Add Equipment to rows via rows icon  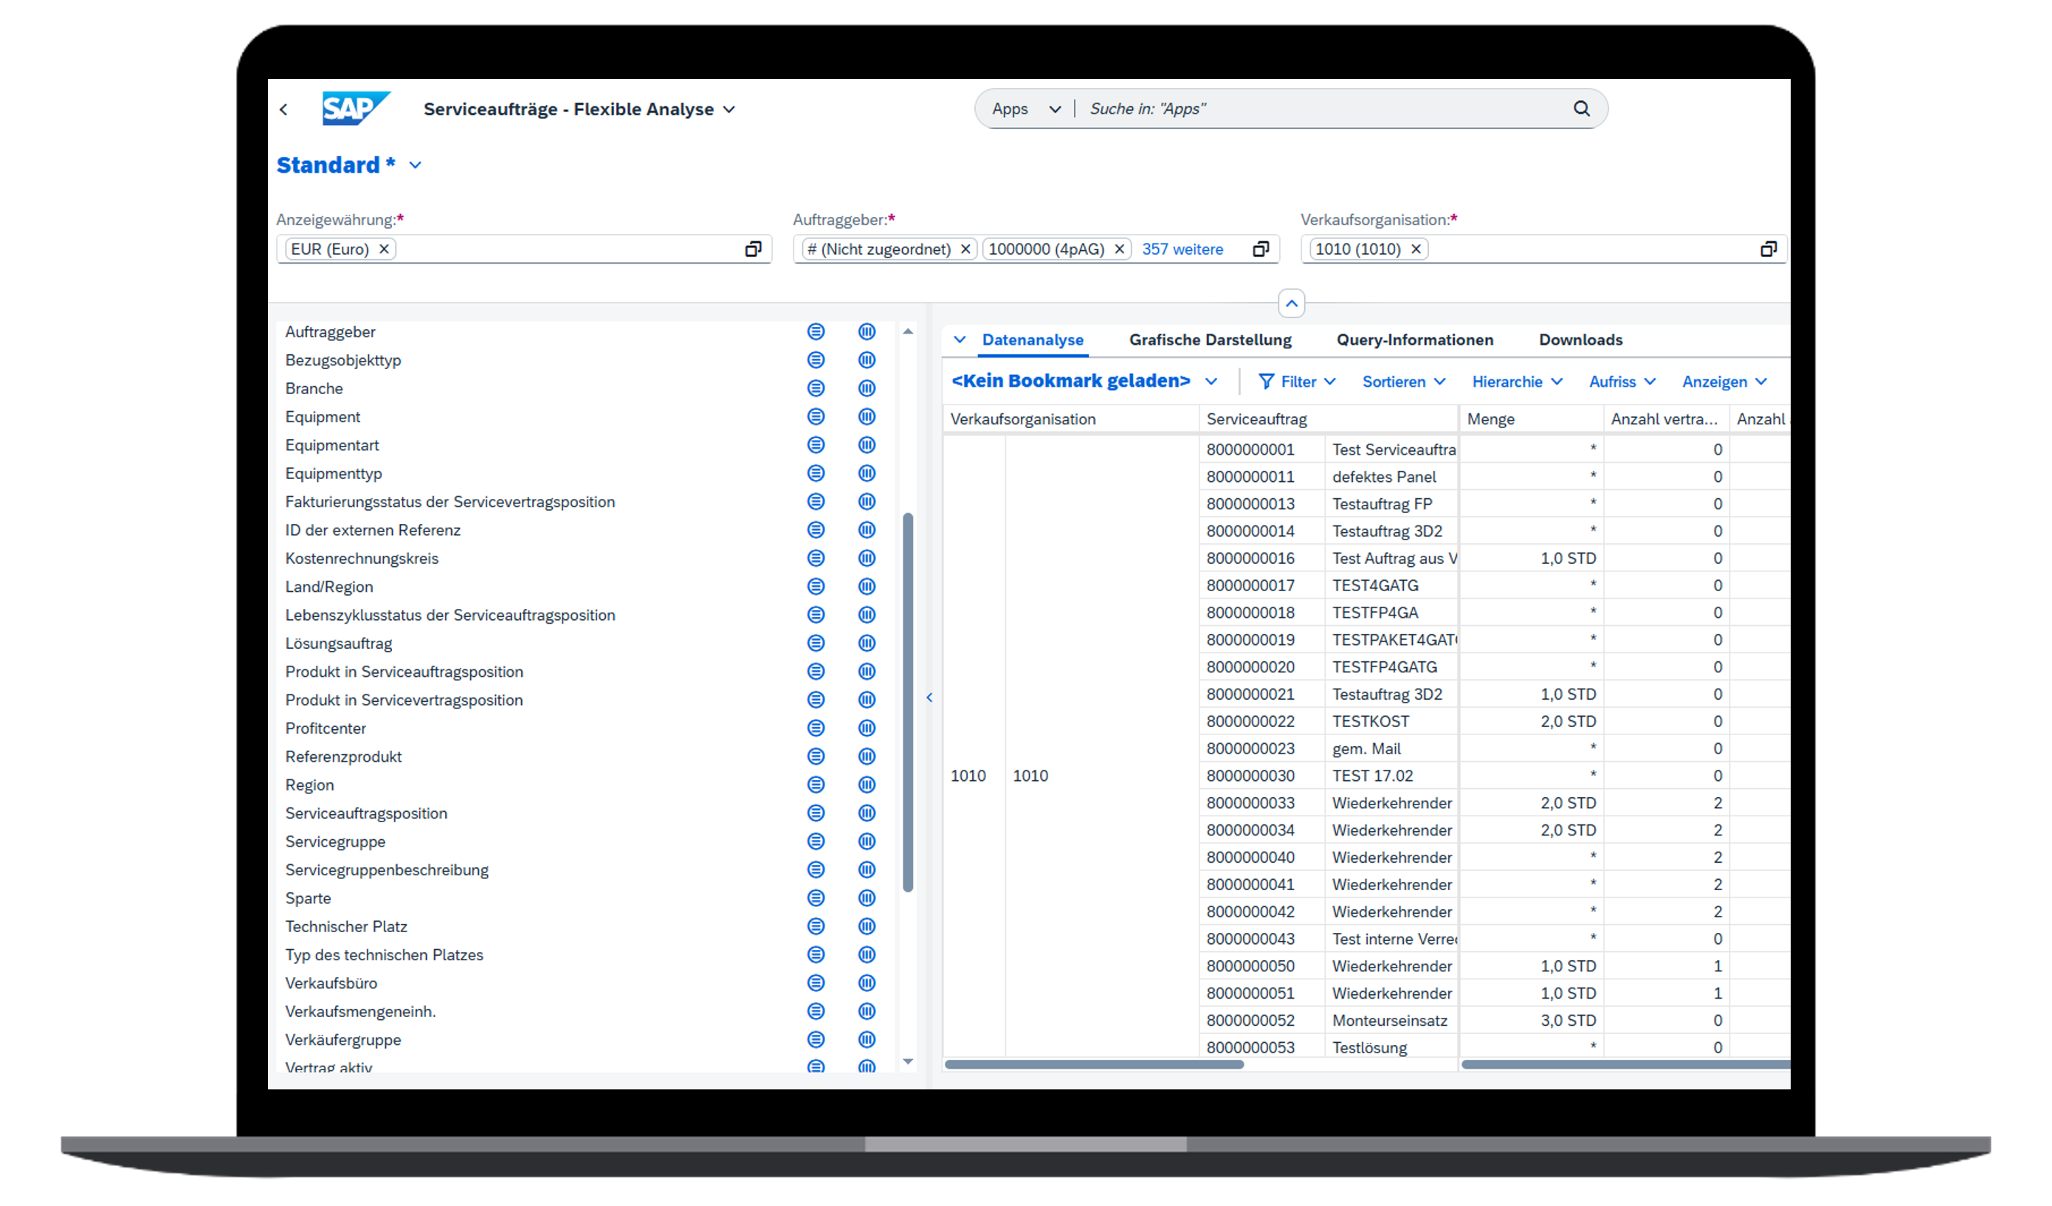(x=815, y=417)
